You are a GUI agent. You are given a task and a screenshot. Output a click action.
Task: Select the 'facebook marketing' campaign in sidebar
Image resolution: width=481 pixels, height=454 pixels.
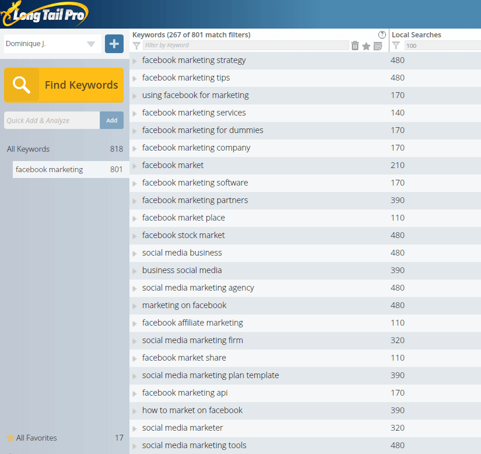71,169
